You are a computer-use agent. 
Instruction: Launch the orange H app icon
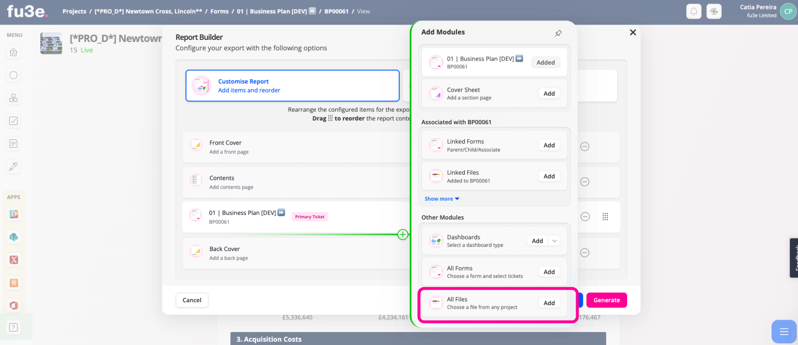[14, 283]
